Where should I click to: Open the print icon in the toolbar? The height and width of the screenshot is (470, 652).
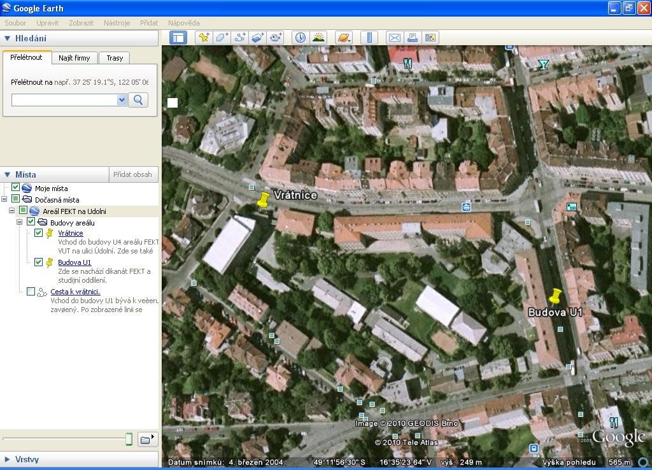[x=413, y=38]
